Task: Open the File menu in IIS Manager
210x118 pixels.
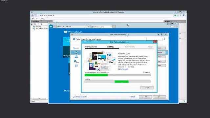Action: pyautogui.click(x=33, y=19)
